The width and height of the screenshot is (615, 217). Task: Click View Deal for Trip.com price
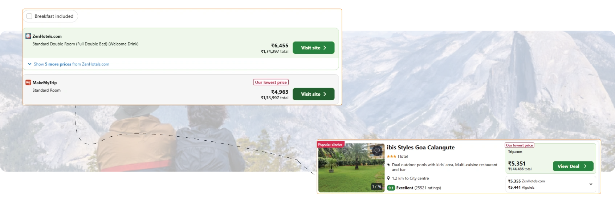(573, 166)
